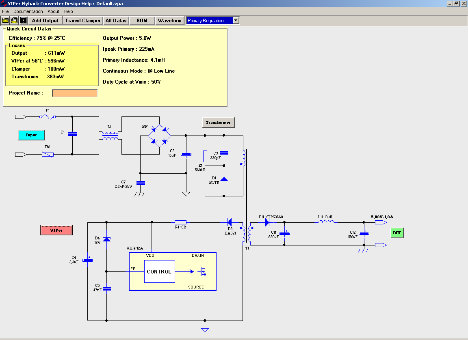Open the File menu

(5, 11)
